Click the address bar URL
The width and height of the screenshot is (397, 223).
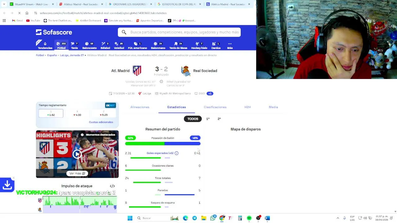tap(103, 13)
